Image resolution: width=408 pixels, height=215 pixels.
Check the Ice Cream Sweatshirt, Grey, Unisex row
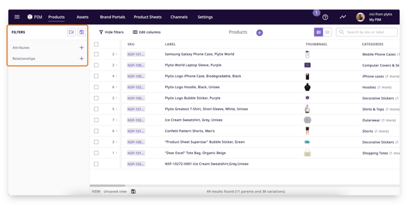[x=96, y=120]
